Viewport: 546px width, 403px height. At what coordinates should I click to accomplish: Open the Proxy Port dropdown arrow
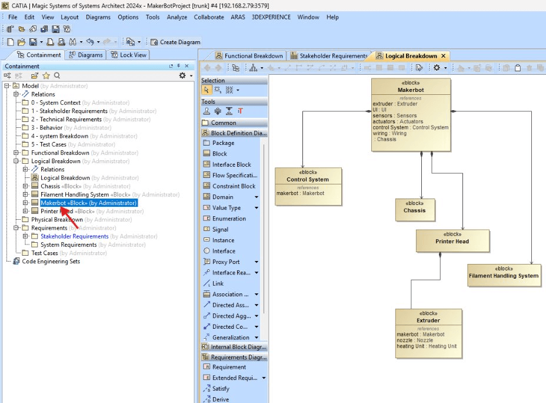coord(257,262)
